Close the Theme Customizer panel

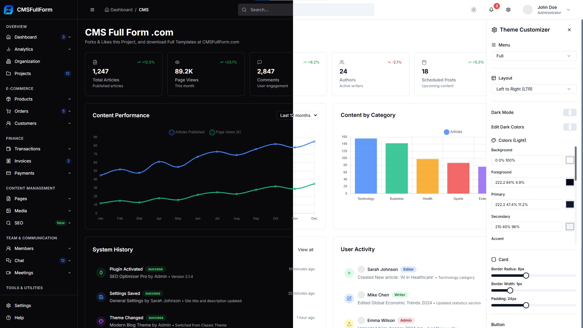[569, 29]
